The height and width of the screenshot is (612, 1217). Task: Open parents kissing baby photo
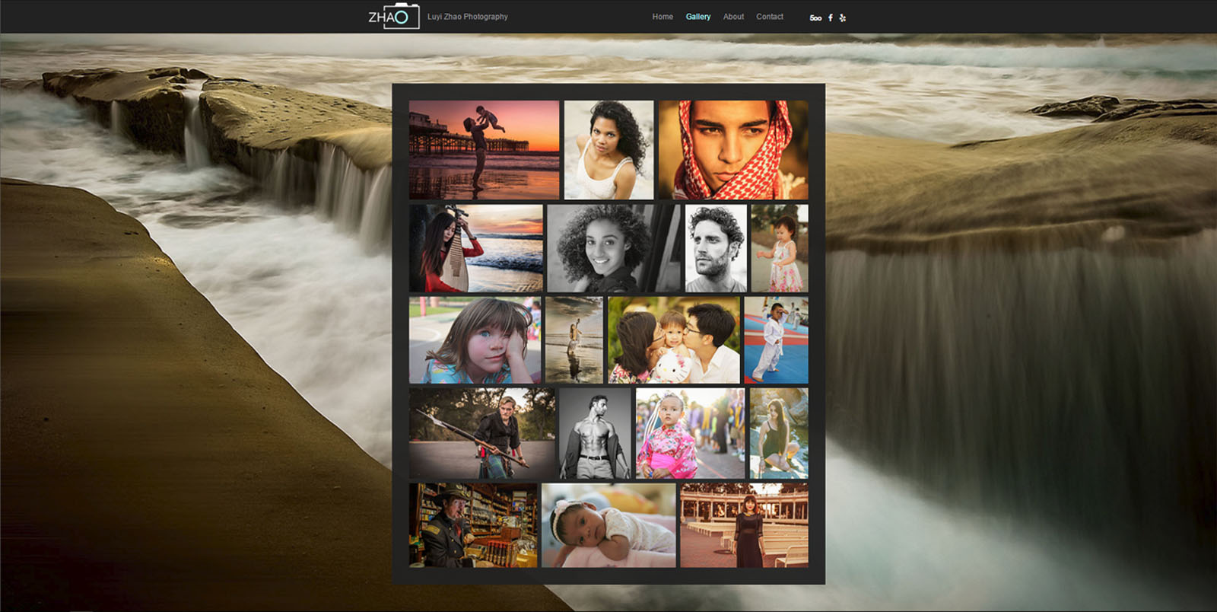click(x=674, y=340)
